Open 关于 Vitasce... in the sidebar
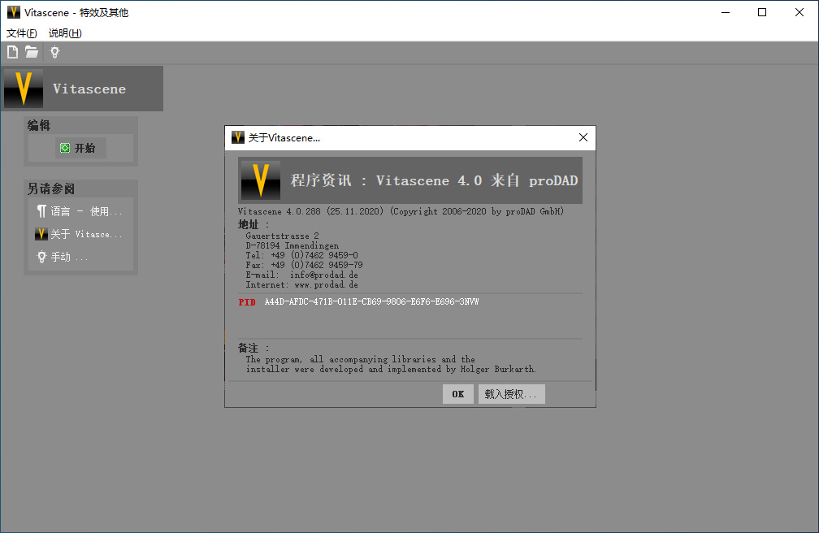The width and height of the screenshot is (819, 533). [80, 234]
